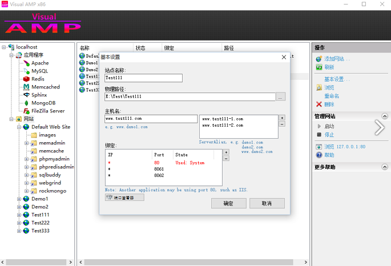Click the browse 127.0.0.1:80 icon
Image resolution: width=391 pixels, height=266 pixels.
click(x=319, y=147)
